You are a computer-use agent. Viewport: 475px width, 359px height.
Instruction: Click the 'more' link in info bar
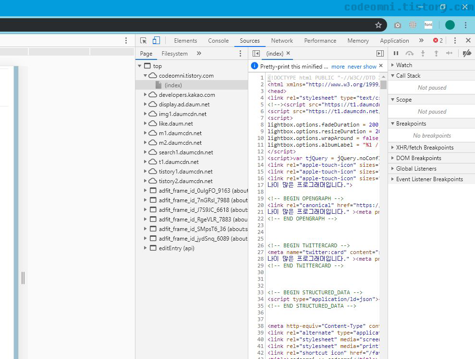338,66
